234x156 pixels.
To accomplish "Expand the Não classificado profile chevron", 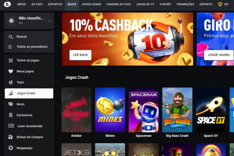I will click(50, 21).
